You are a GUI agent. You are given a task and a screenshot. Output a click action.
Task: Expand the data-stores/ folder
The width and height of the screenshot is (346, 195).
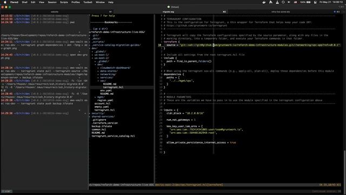coord(109,71)
